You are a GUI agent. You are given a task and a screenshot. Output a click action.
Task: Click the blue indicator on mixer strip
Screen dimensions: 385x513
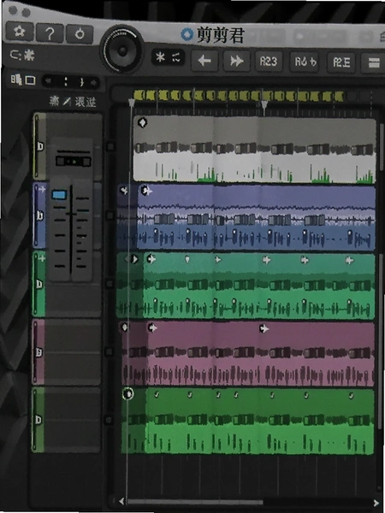[59, 195]
